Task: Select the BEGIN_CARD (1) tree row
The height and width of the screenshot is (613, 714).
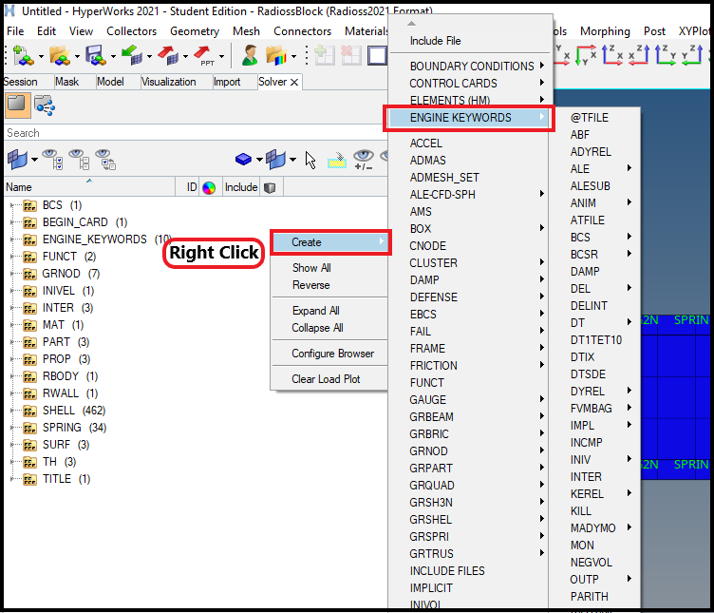Action: (85, 223)
